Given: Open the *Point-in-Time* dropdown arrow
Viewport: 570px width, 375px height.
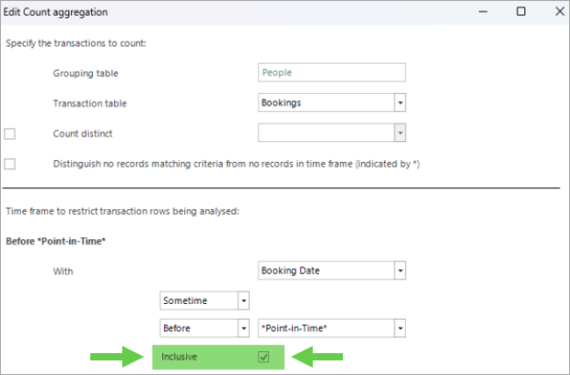Looking at the screenshot, I should coord(400,328).
